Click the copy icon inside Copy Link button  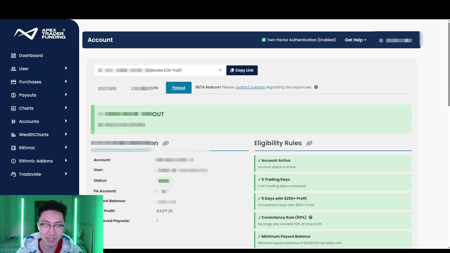click(x=232, y=70)
